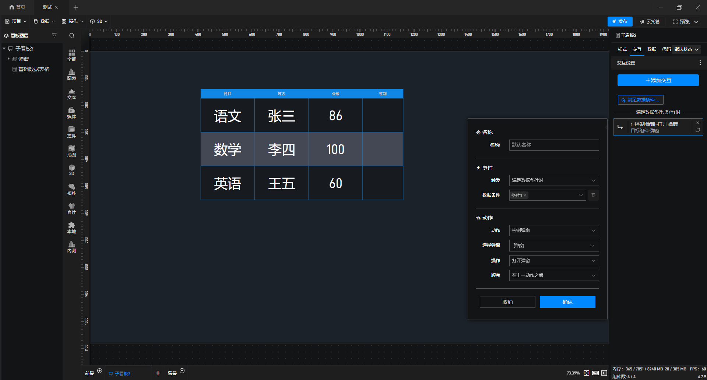Screen dimensions: 707x380
Task: Click the layer search magnifier icon
Action: [x=72, y=36]
